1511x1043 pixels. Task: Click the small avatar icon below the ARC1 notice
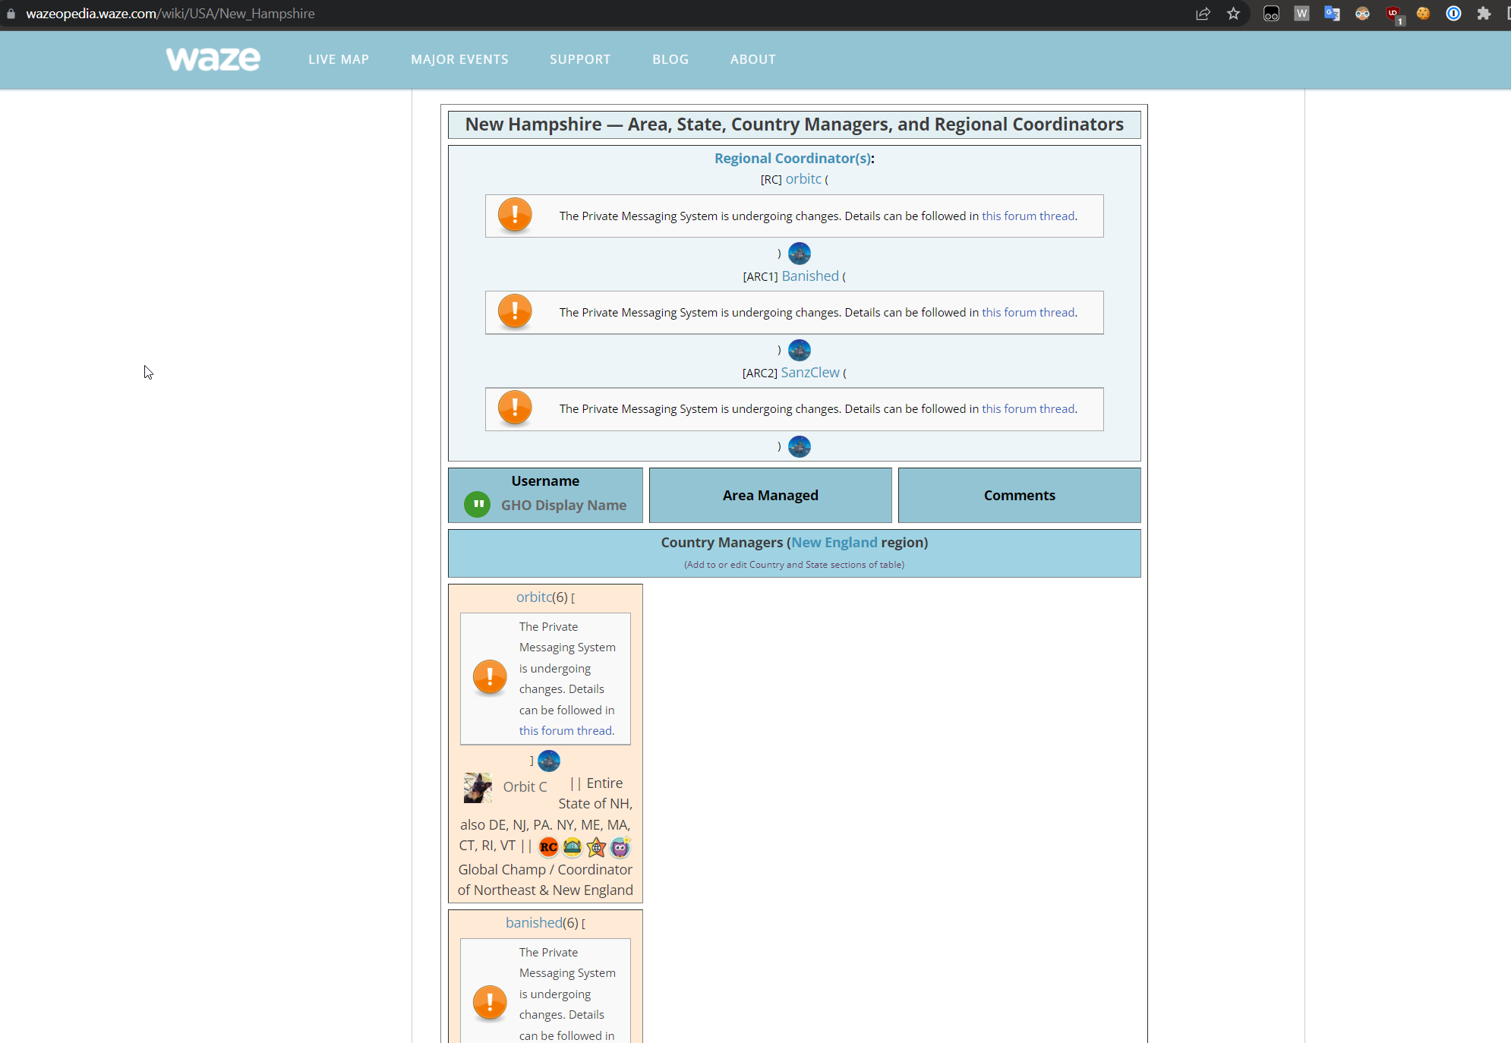pos(799,350)
